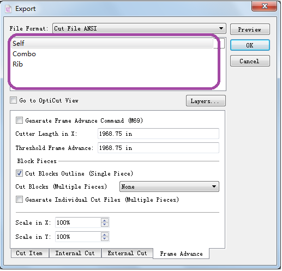This screenshot has width=282, height=271.
Task: Enable Go to OptiCut View checkbox
Action: [13, 100]
